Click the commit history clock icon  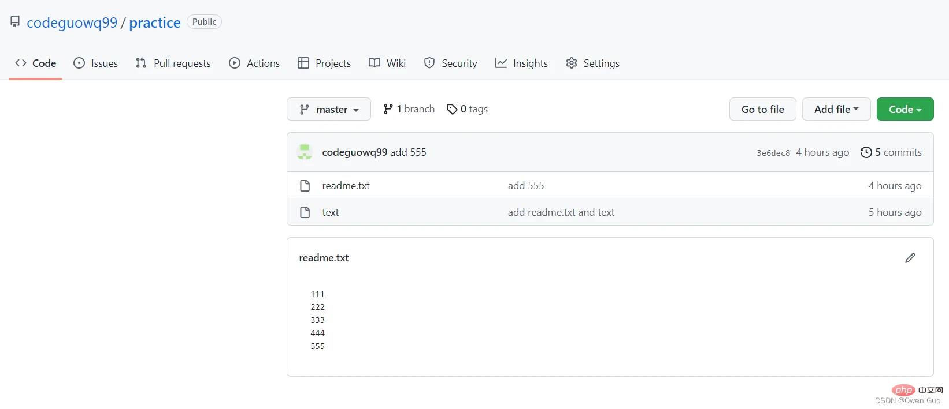[x=866, y=152]
